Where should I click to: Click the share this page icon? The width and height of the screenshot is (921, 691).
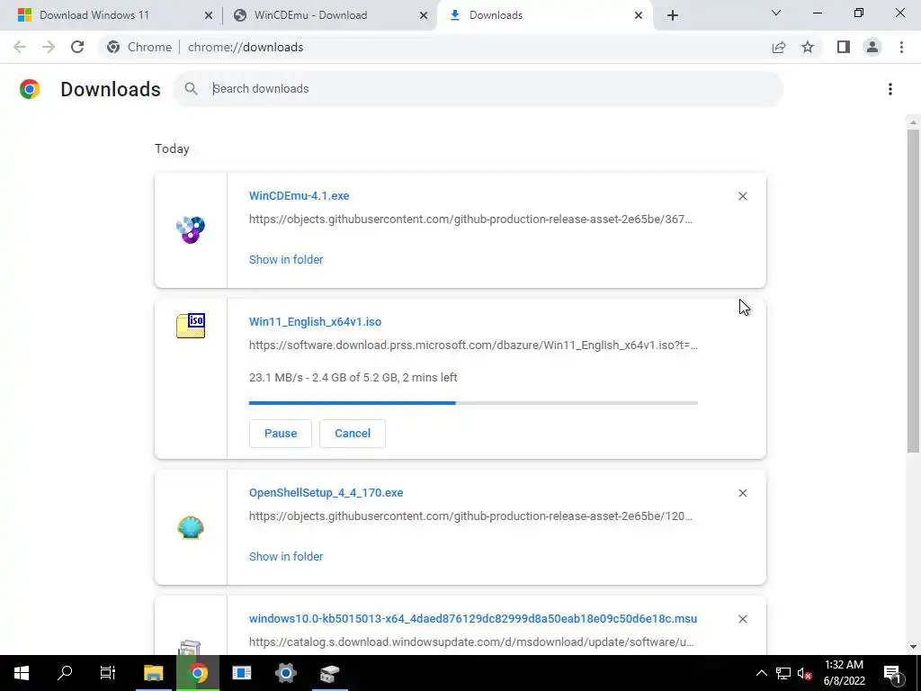(779, 47)
